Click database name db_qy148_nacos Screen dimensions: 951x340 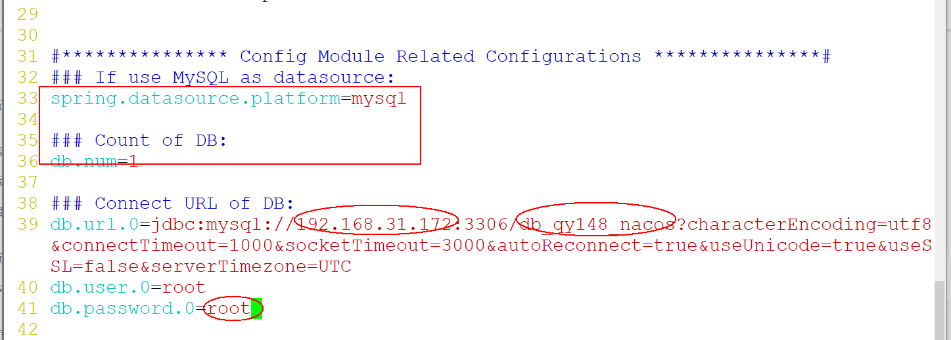(x=597, y=224)
